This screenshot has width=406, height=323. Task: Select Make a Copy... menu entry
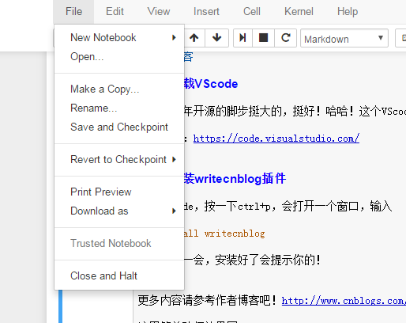pos(119,89)
